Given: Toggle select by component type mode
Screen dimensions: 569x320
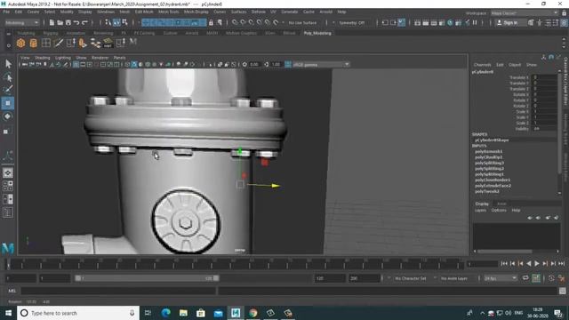Looking at the screenshot, I should click(x=124, y=22).
